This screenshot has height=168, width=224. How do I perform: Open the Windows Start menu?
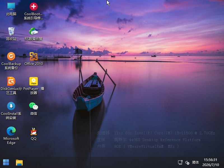coord(6,162)
